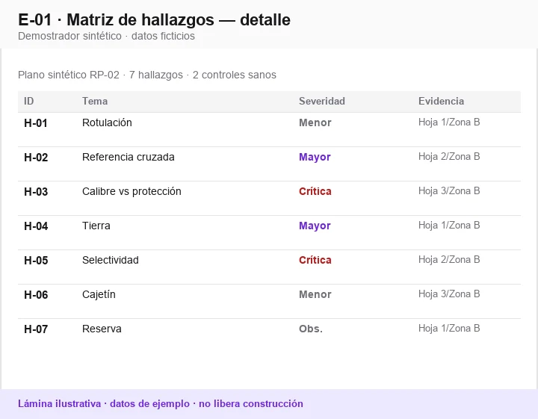Click the evidence cell in the H-06 row
The image size is (538, 419).
(449, 294)
